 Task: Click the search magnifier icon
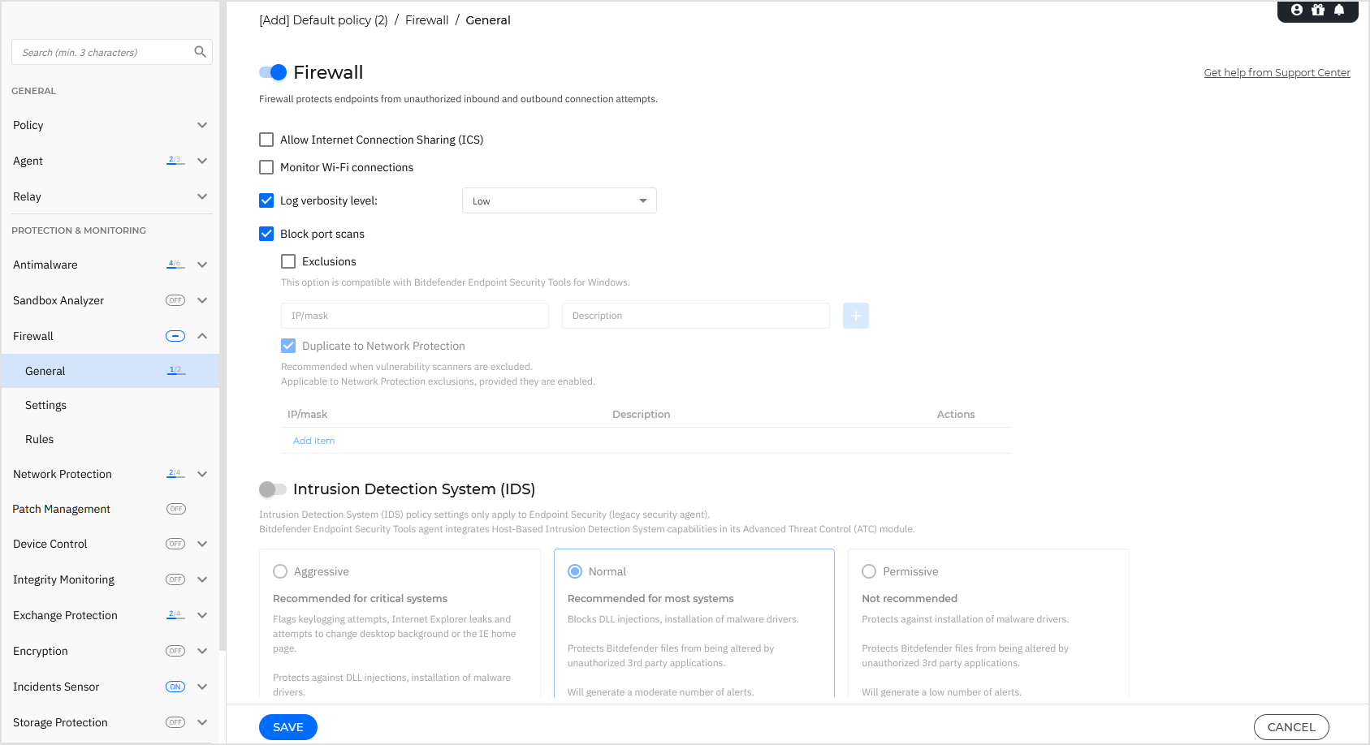pos(200,51)
